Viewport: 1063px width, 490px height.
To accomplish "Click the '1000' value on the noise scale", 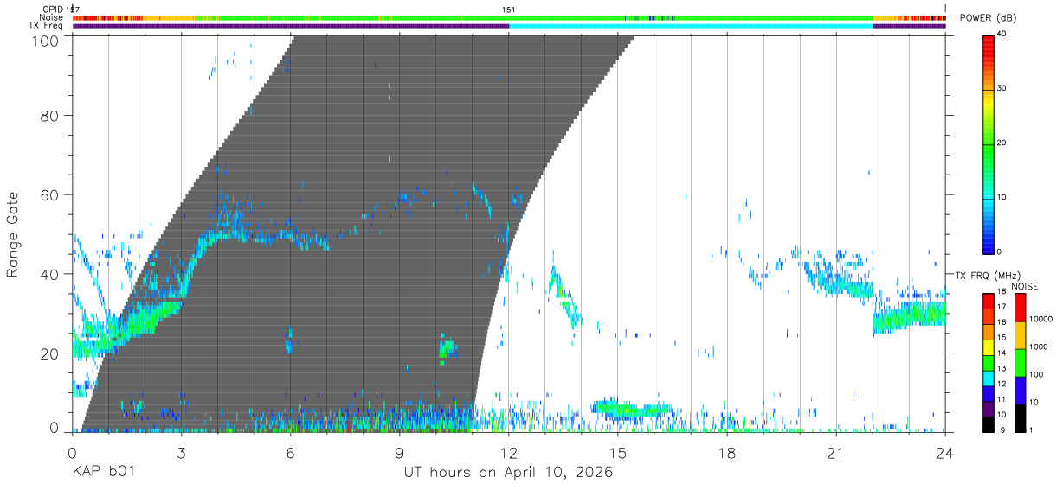I will (1038, 347).
